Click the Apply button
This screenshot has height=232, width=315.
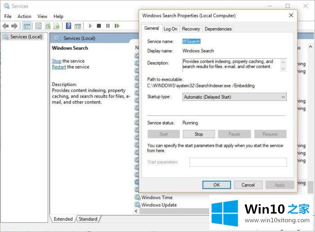[x=280, y=185]
